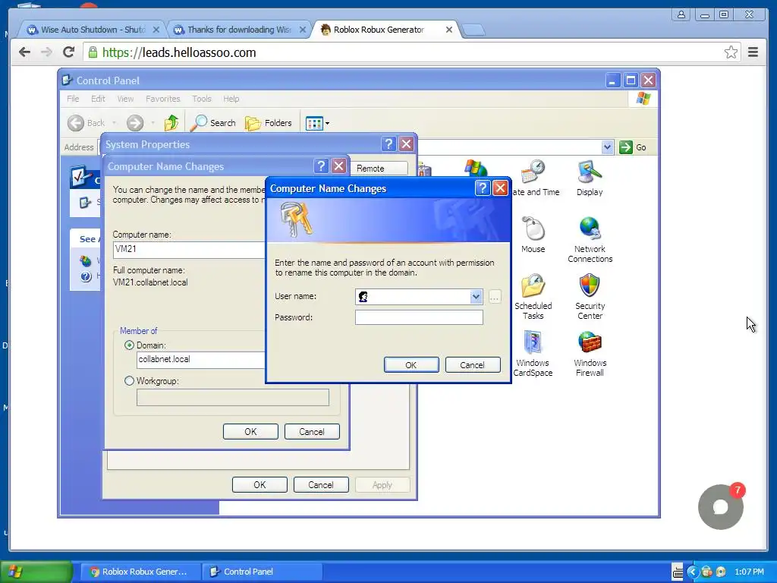Click the Go button next to address bar
The image size is (777, 583).
coord(634,147)
